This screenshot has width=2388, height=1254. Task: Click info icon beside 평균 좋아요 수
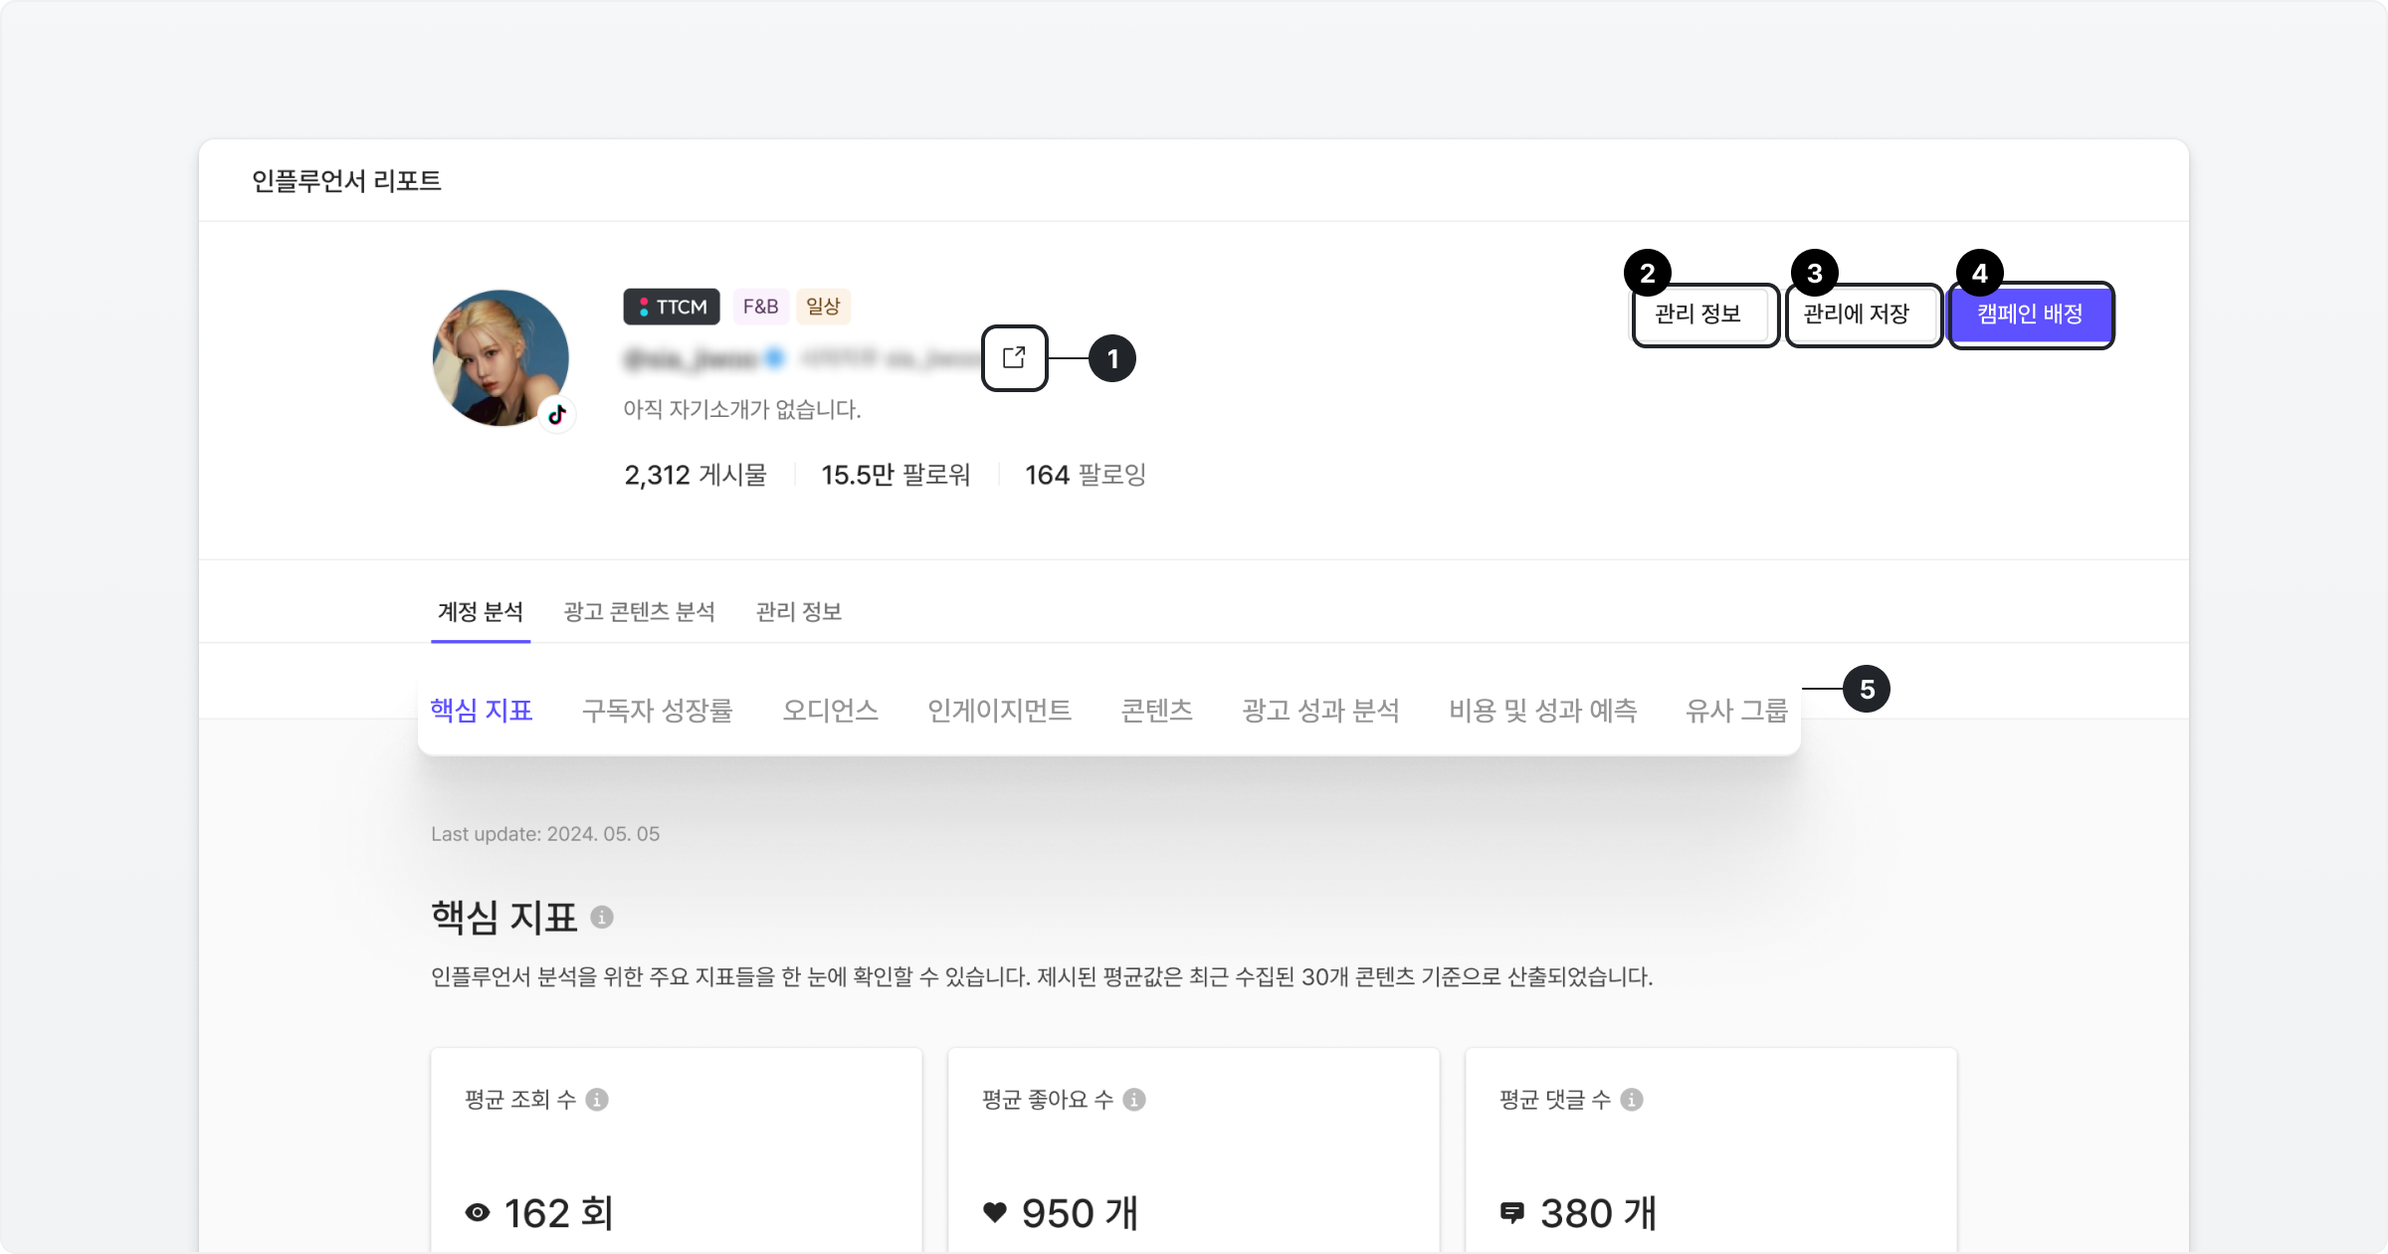pyautogui.click(x=1134, y=1099)
